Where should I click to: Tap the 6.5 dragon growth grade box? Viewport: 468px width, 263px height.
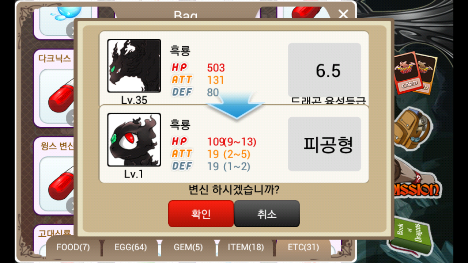(x=325, y=70)
